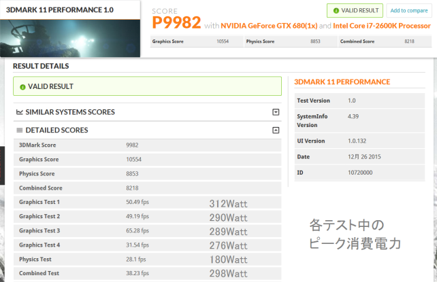
Task: Click the VALID RESULT badge at top
Action: (355, 11)
